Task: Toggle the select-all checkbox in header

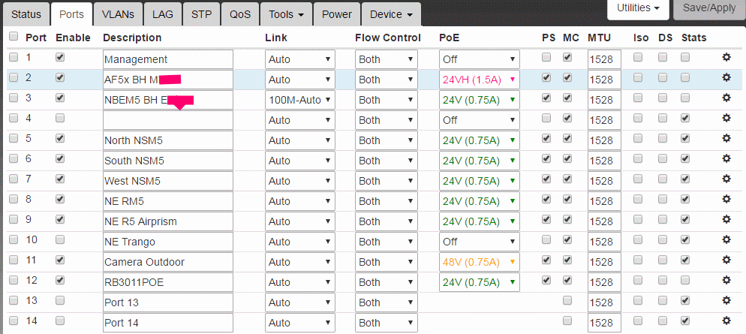Action: [x=14, y=37]
